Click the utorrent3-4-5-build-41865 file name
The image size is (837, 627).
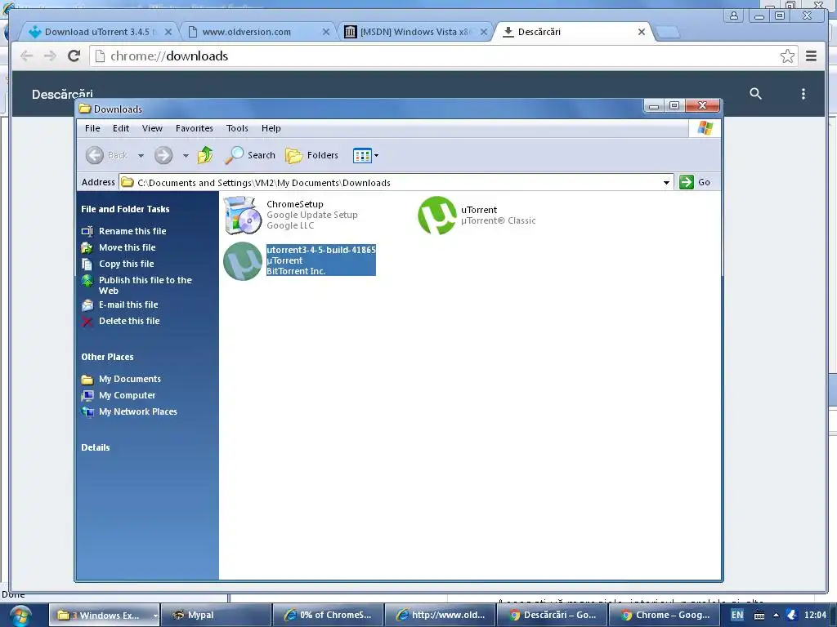tap(320, 250)
